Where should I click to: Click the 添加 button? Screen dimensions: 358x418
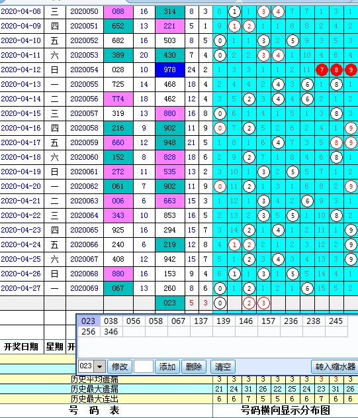[x=167, y=367]
